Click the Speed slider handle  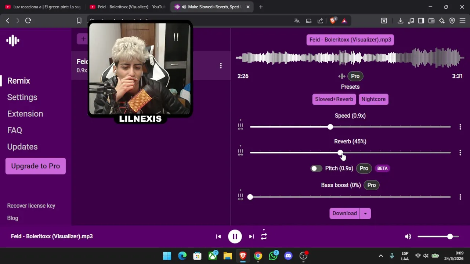[330, 127]
